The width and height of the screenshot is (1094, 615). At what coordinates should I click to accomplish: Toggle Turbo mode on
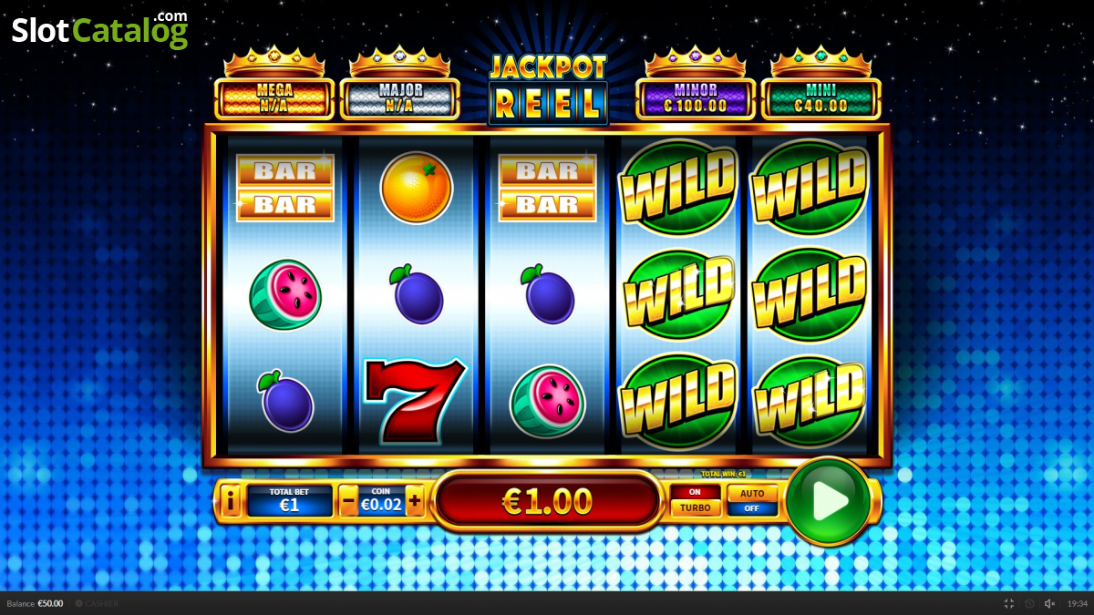pyautogui.click(x=696, y=500)
